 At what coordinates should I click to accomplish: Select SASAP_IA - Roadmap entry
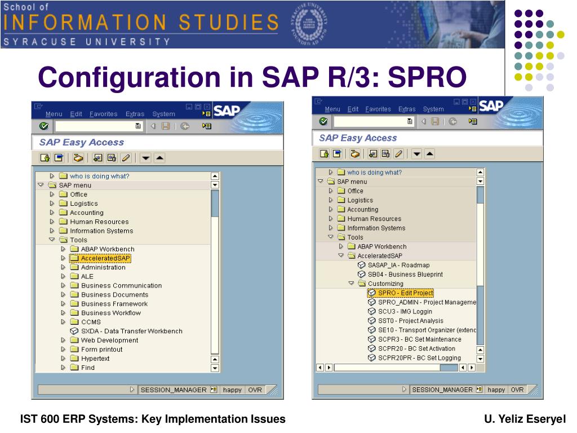(x=394, y=265)
